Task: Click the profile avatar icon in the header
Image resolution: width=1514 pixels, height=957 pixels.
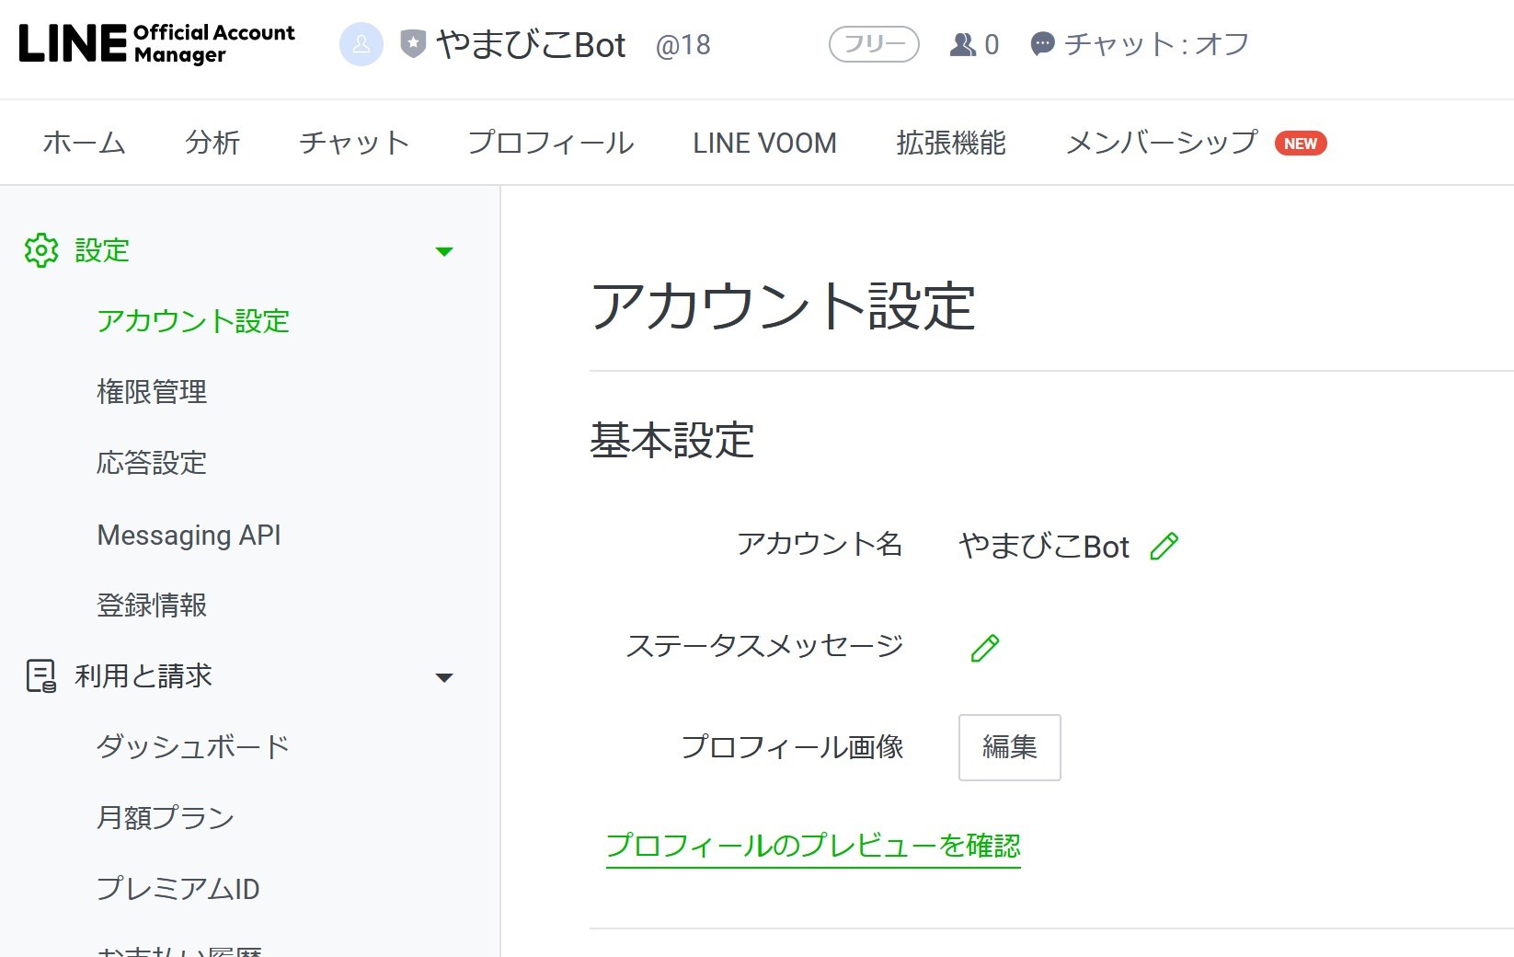Action: 361,43
